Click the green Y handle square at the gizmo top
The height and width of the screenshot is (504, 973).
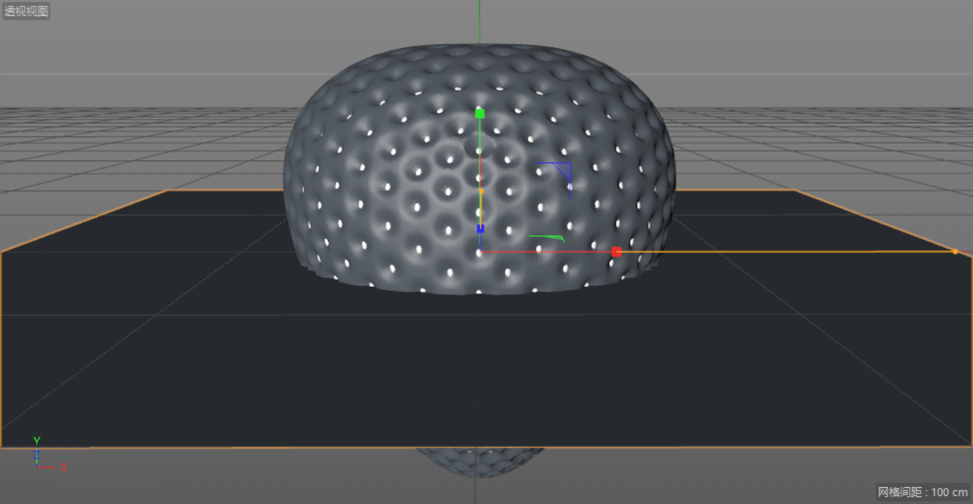pyautogui.click(x=479, y=115)
